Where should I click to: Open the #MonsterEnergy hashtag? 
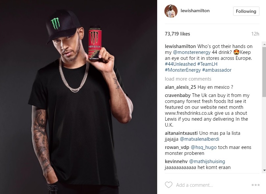[183, 70]
